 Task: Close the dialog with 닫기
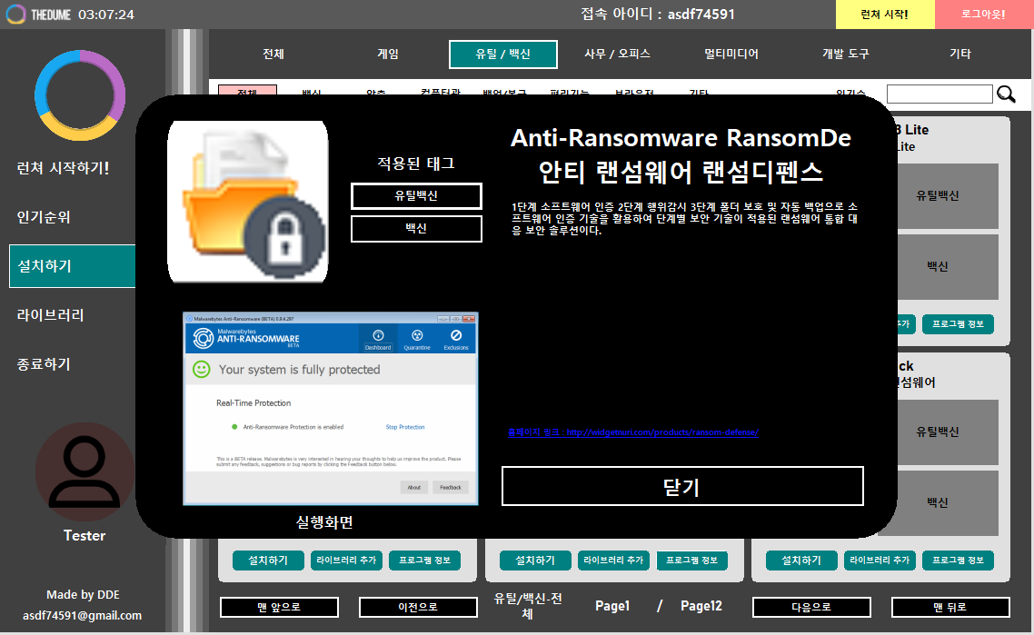(x=682, y=486)
